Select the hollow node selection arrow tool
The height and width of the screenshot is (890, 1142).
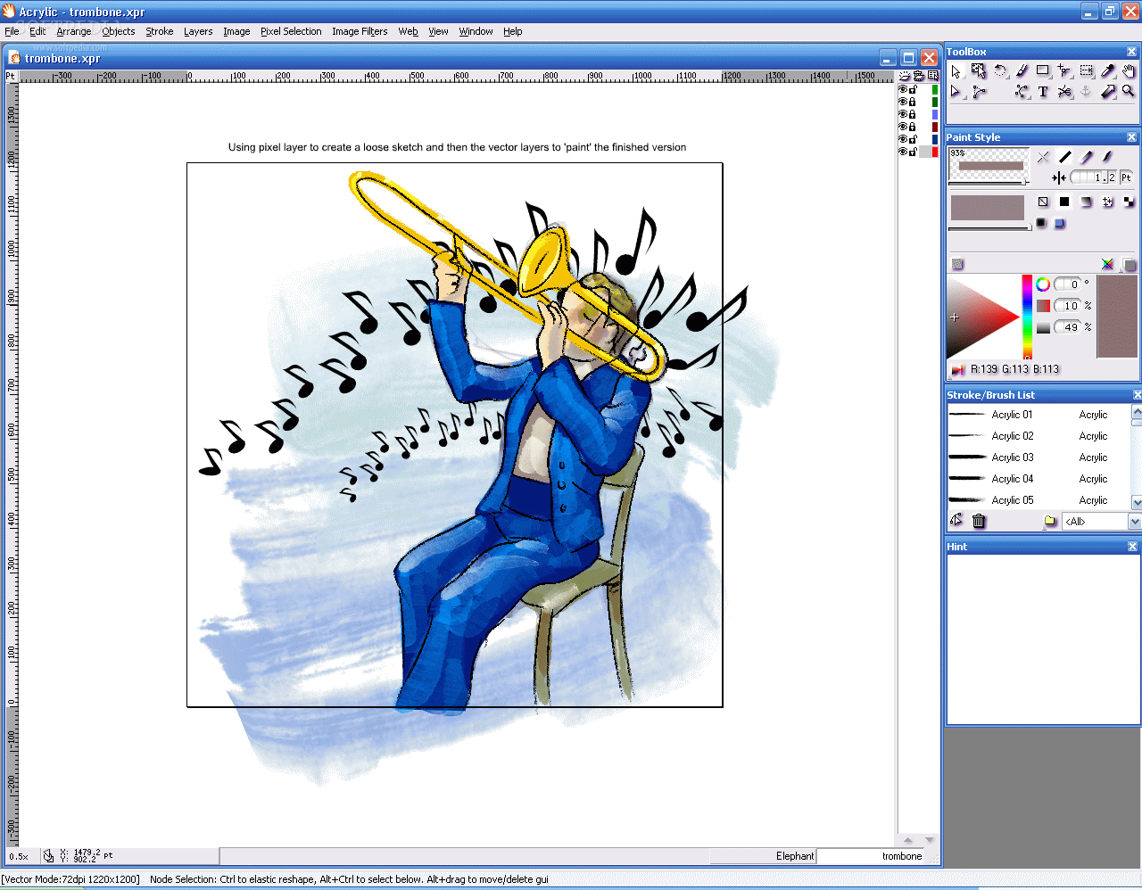[956, 92]
